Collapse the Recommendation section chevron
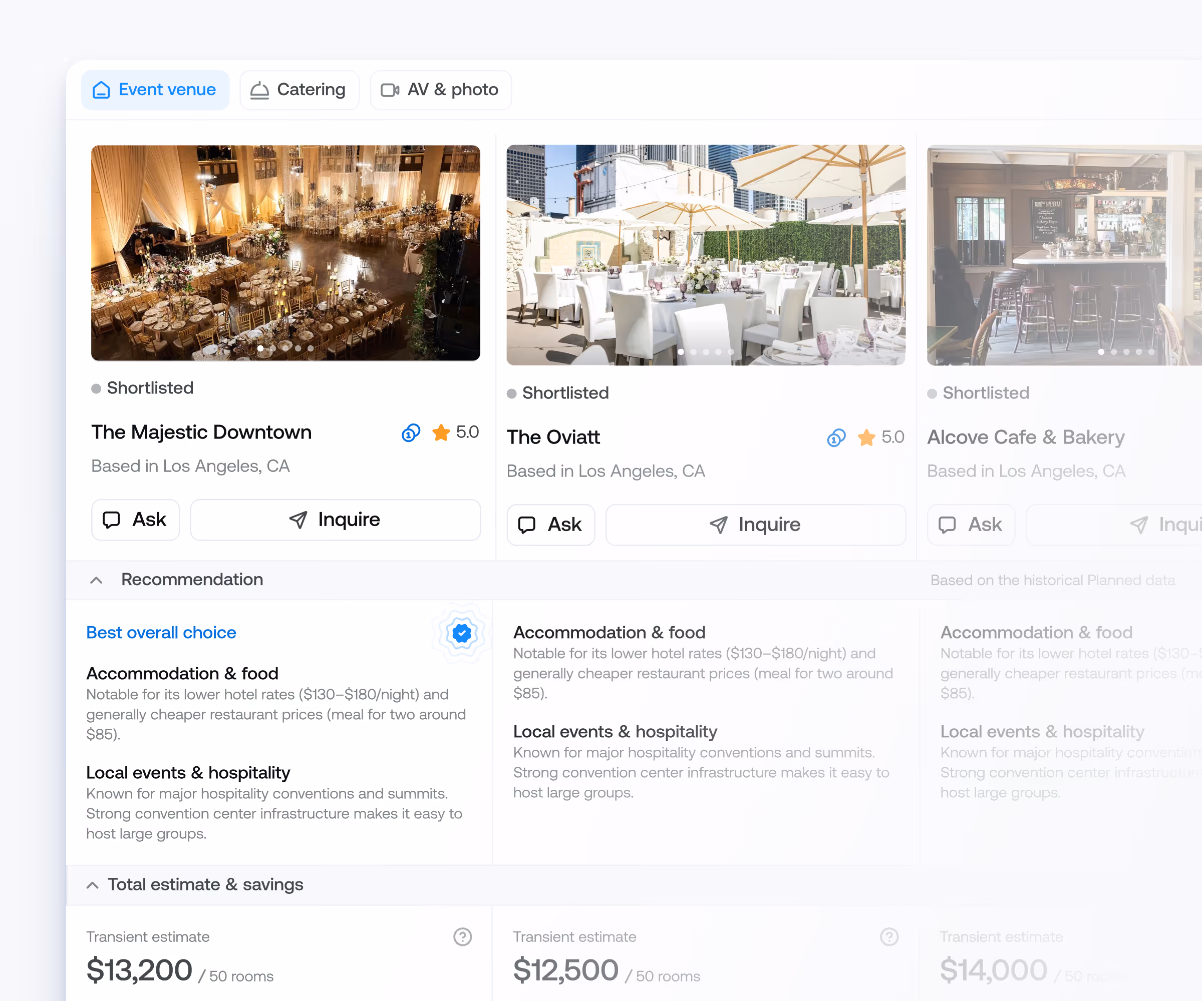Screen dimensions: 1202x1001 click(96, 580)
